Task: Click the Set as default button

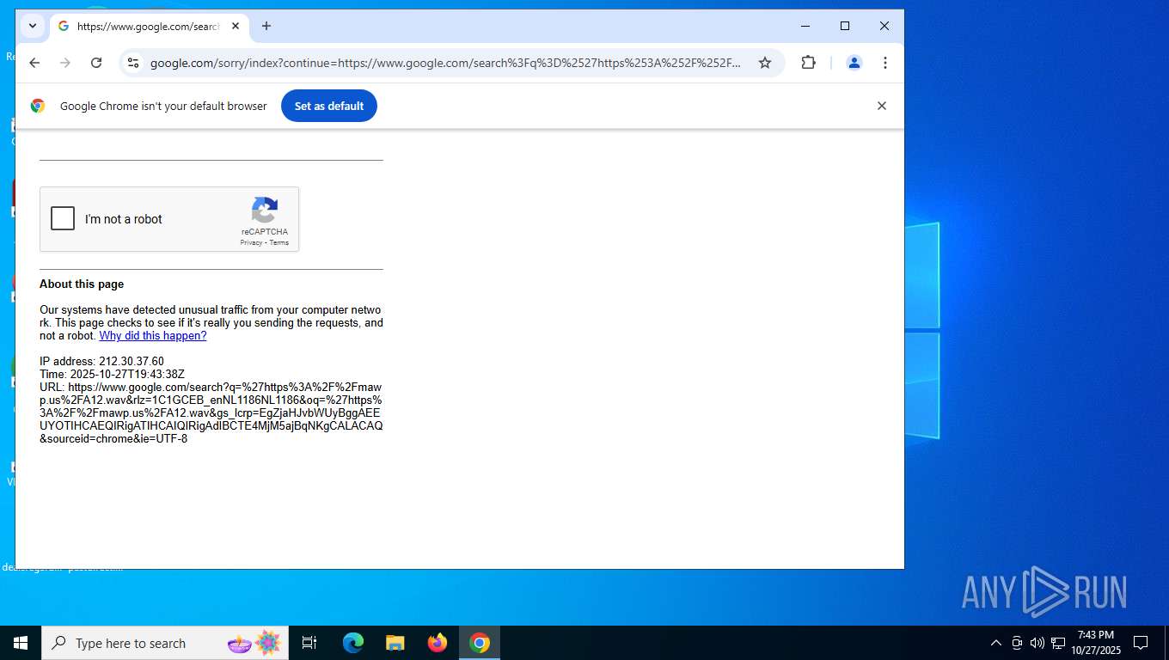Action: (x=329, y=106)
